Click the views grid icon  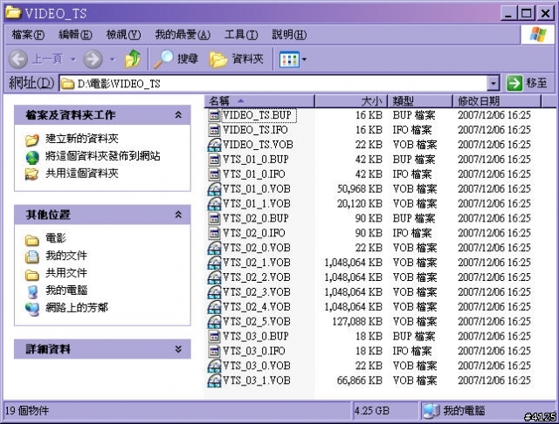pyautogui.click(x=289, y=59)
